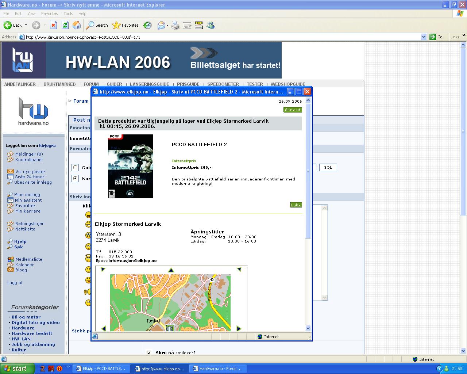This screenshot has height=374, width=467.
Task: Stop page loading with the Stop icon
Action: 53,25
